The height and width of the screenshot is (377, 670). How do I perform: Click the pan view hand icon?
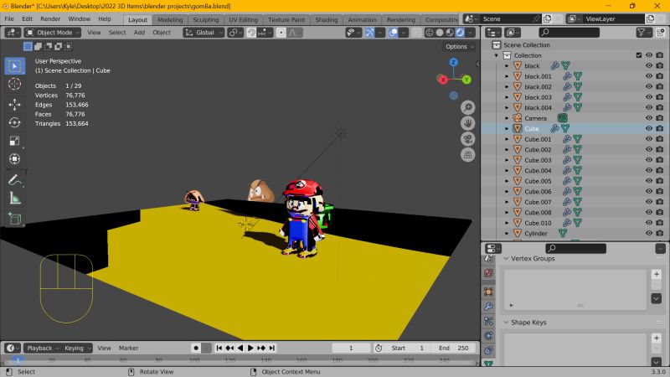(x=468, y=123)
